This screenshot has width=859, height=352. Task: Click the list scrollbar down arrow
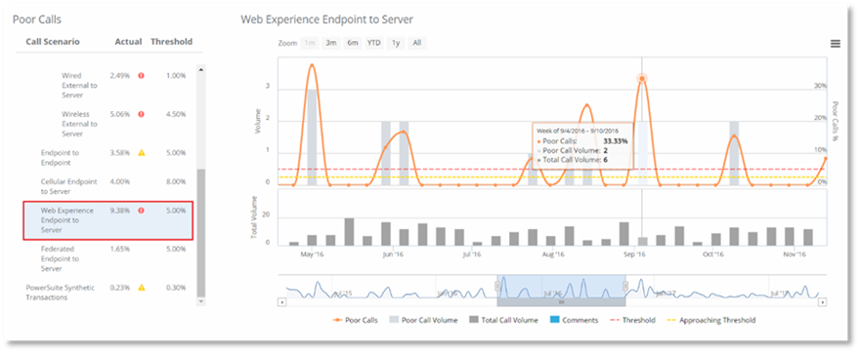(201, 300)
